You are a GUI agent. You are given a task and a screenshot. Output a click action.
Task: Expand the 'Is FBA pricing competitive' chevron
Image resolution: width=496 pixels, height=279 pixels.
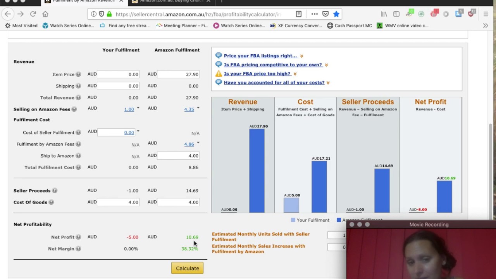tap(326, 65)
